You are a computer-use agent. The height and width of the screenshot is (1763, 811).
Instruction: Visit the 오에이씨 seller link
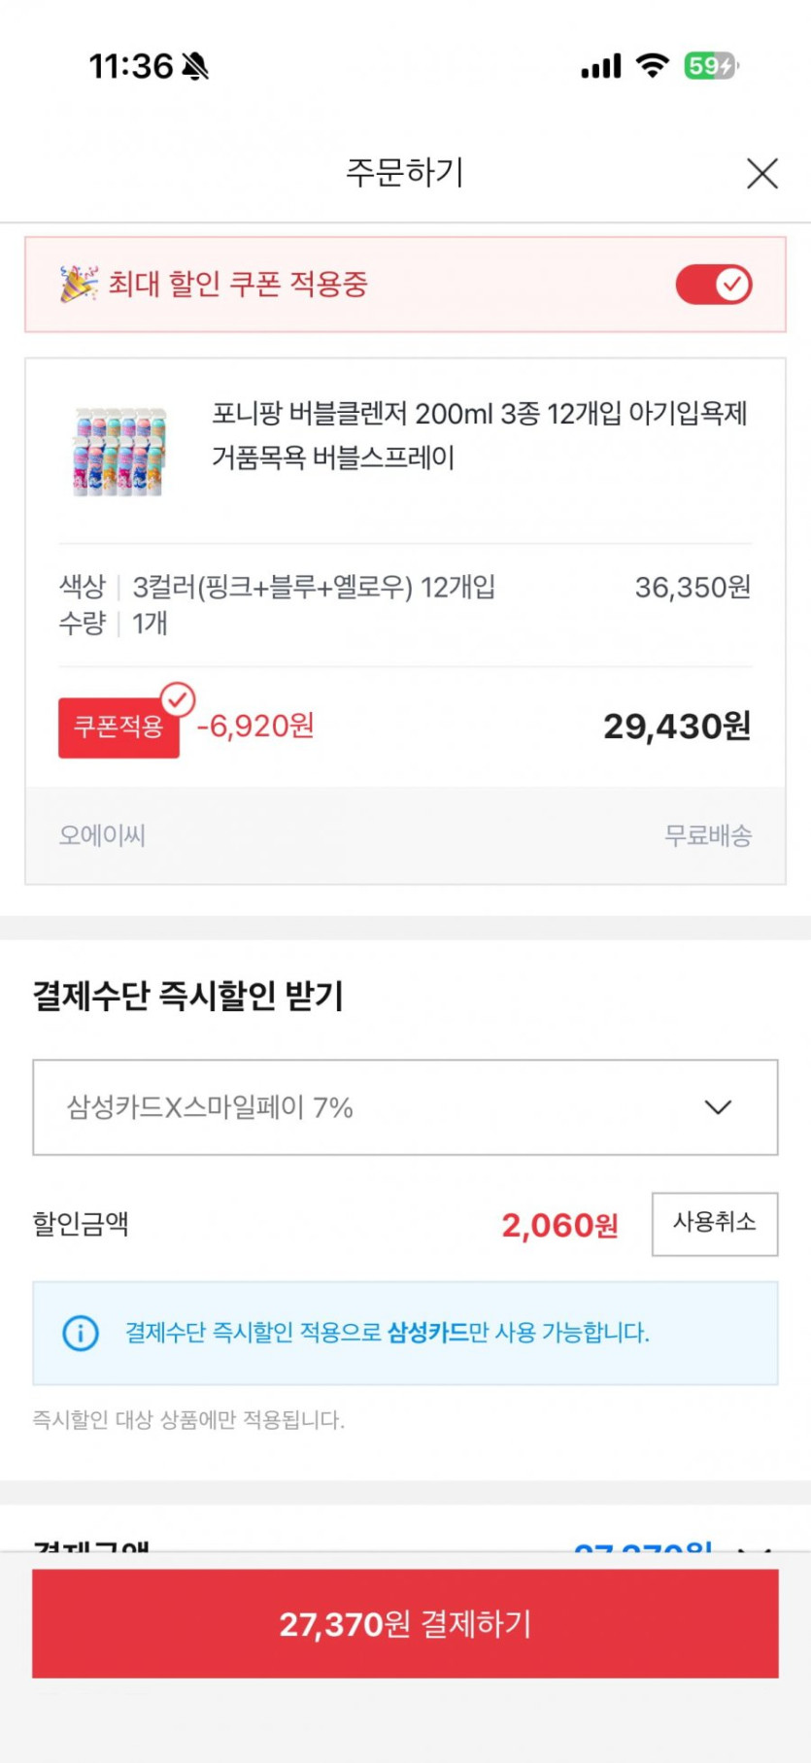[x=102, y=835]
